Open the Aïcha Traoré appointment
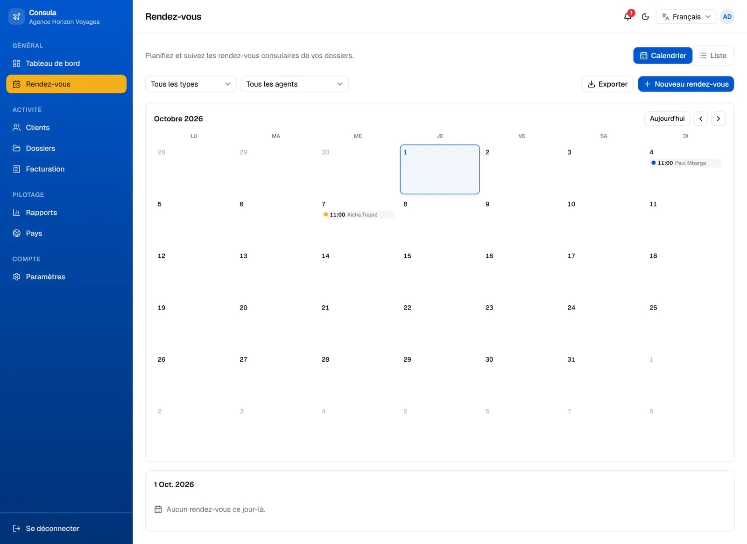The height and width of the screenshot is (544, 747). [x=358, y=215]
